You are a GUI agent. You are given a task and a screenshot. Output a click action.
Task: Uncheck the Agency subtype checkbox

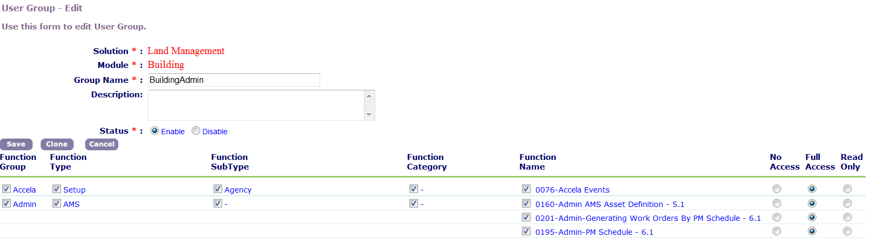click(218, 189)
